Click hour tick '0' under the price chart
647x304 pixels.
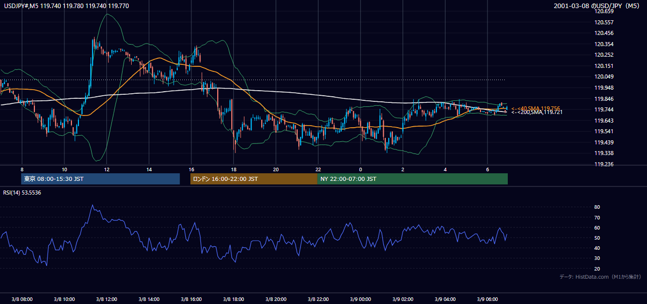pos(360,169)
